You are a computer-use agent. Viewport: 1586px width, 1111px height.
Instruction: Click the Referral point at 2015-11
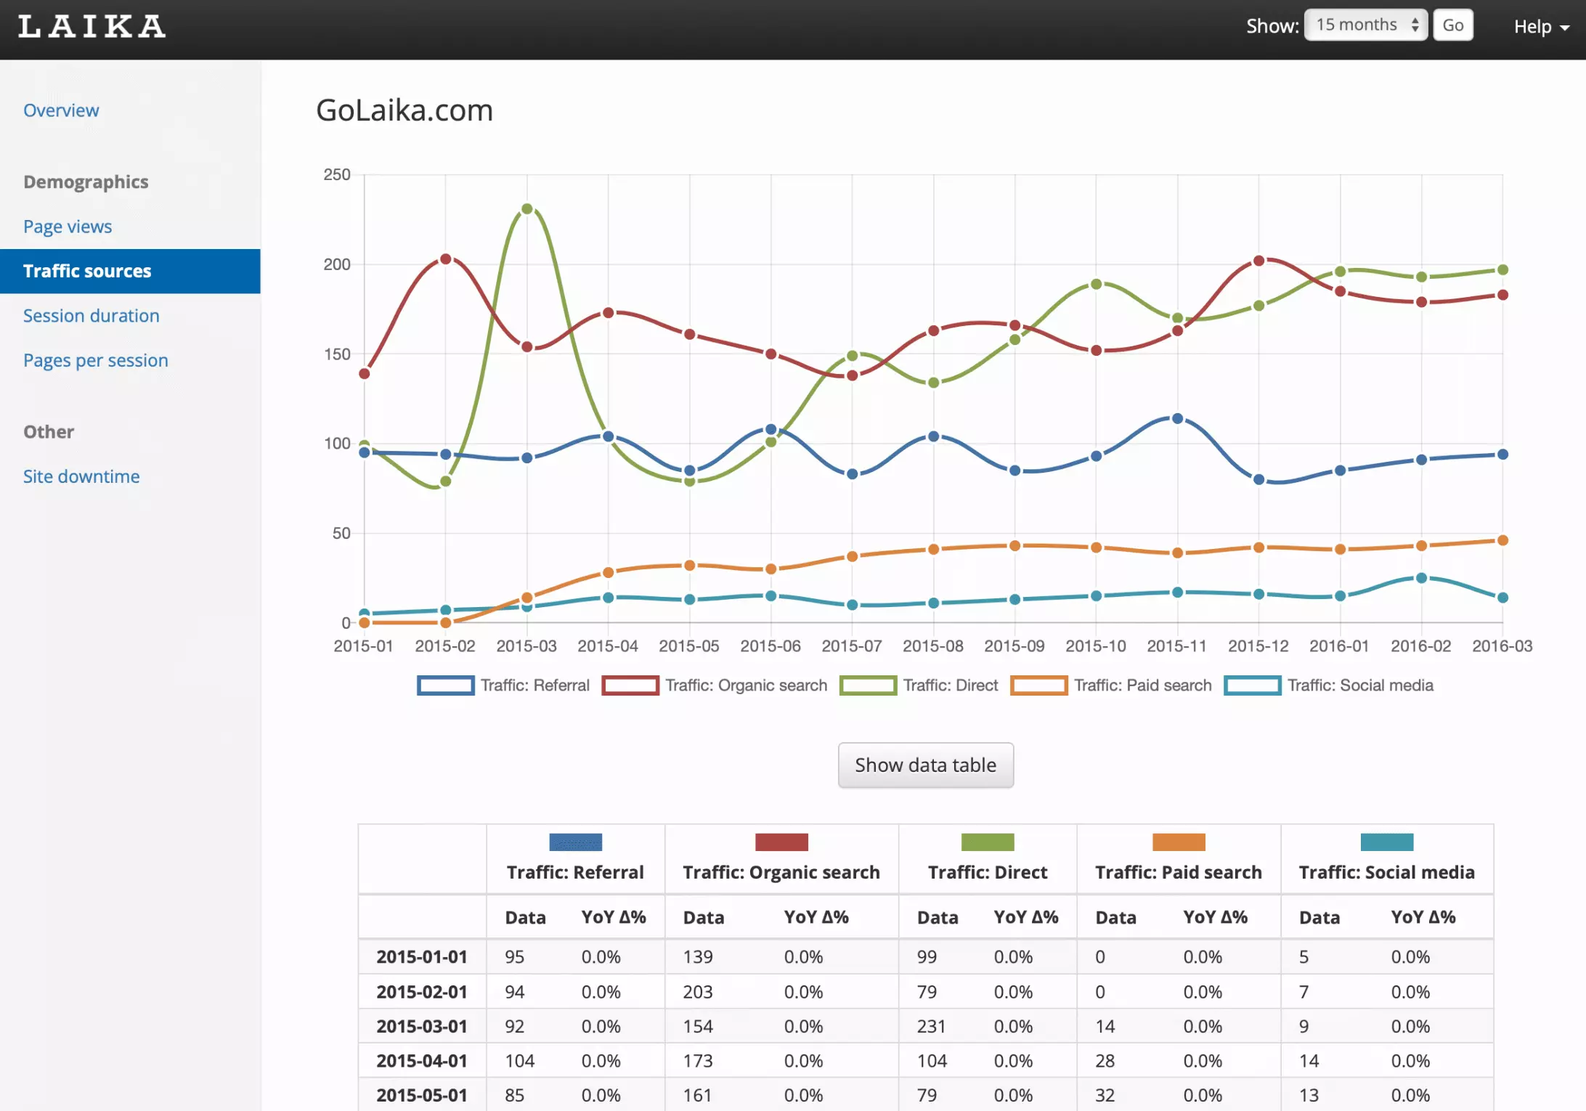[x=1178, y=418]
